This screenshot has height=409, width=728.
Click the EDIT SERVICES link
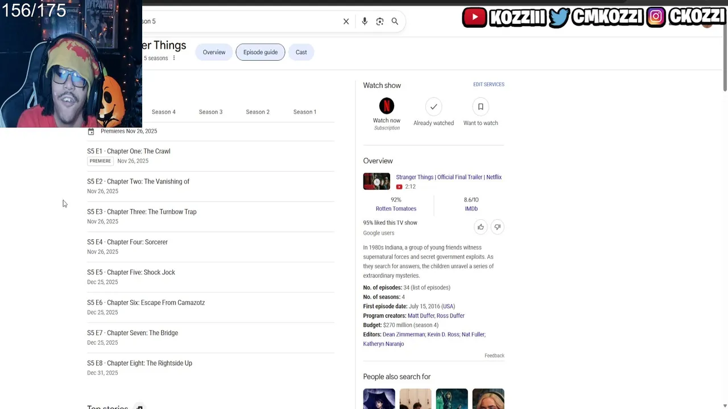489,85
